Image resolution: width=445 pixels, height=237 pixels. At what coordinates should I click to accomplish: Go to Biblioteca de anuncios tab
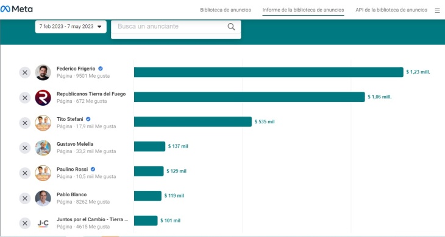226,10
